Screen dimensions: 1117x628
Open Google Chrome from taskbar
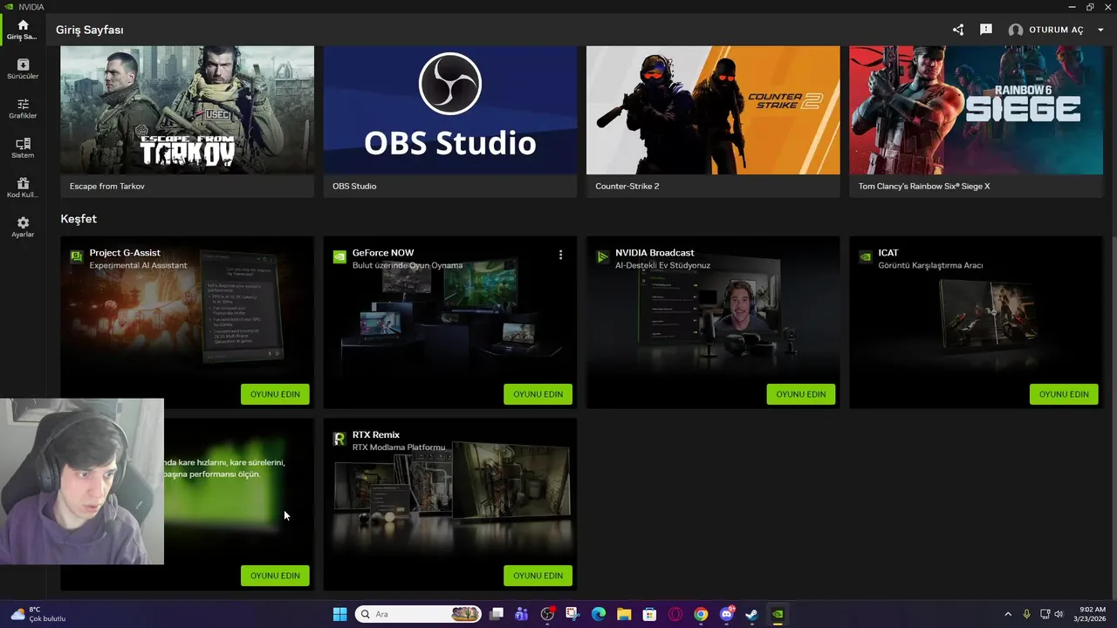[x=701, y=614]
